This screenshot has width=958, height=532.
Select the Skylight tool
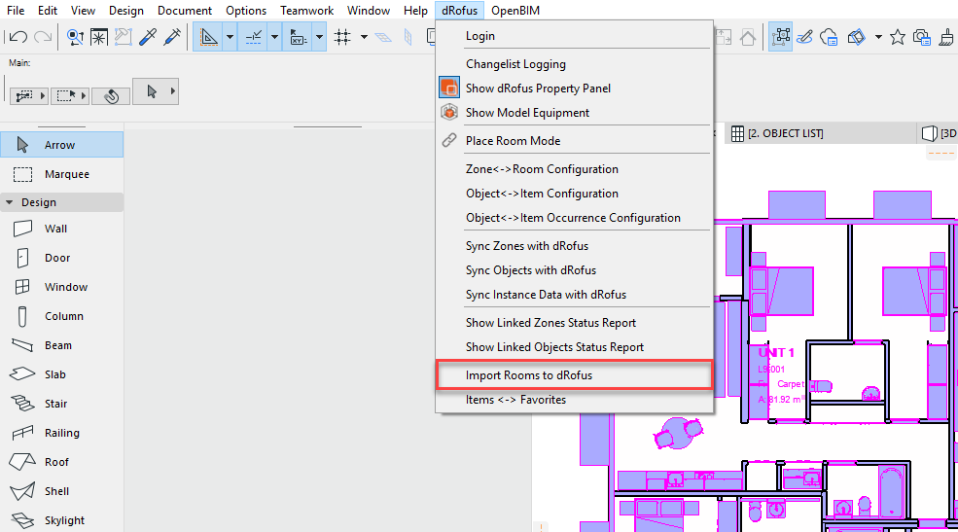click(x=64, y=520)
